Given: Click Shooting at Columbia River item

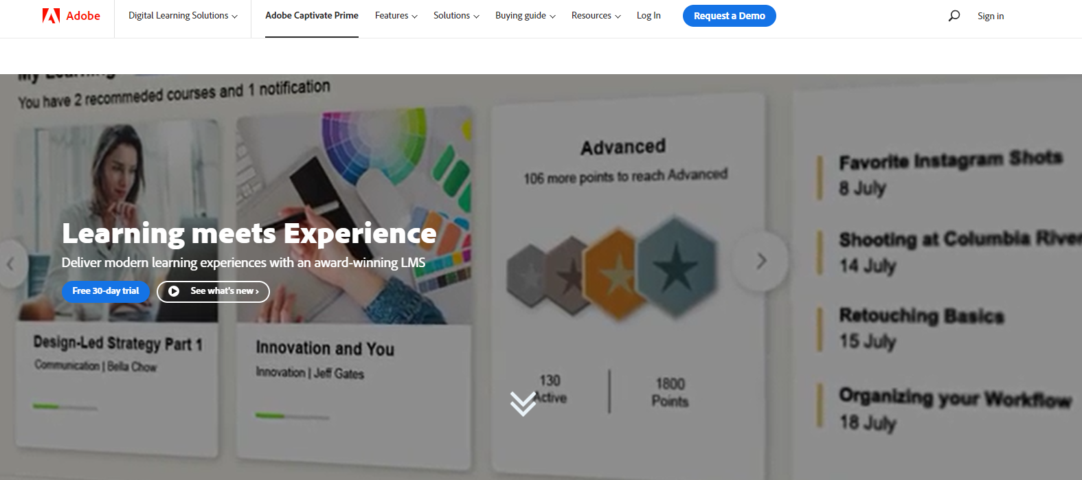Looking at the screenshot, I should point(960,251).
